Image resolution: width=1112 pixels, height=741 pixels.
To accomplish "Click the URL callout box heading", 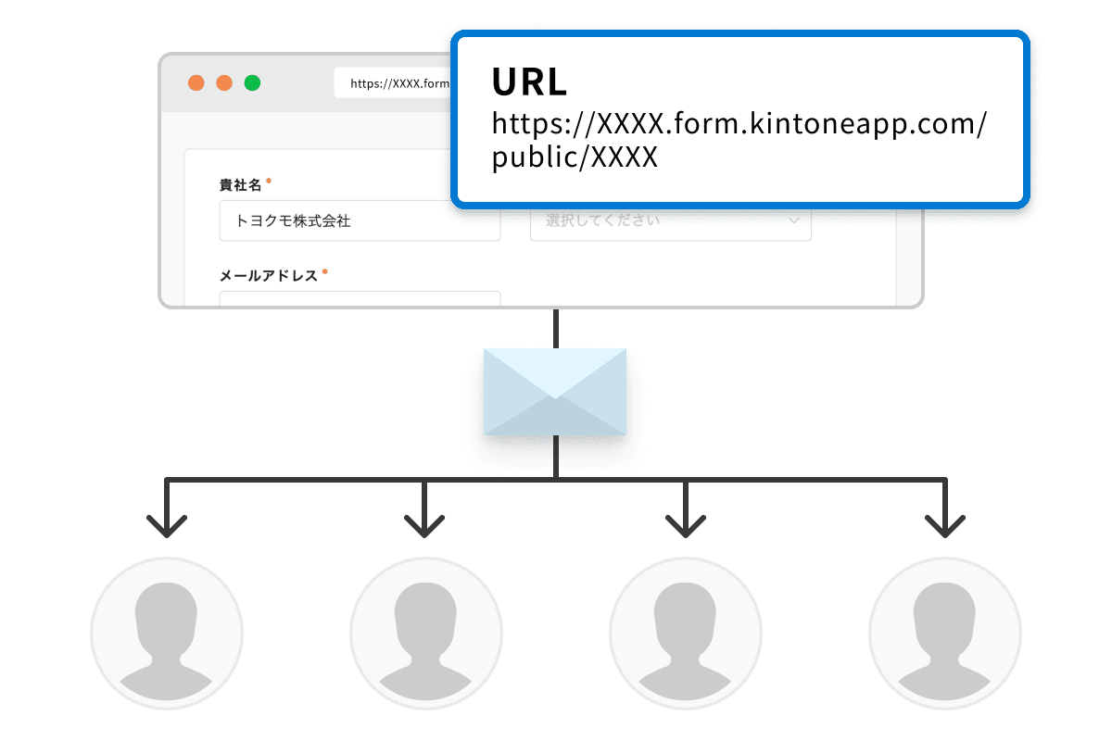I will tap(528, 82).
